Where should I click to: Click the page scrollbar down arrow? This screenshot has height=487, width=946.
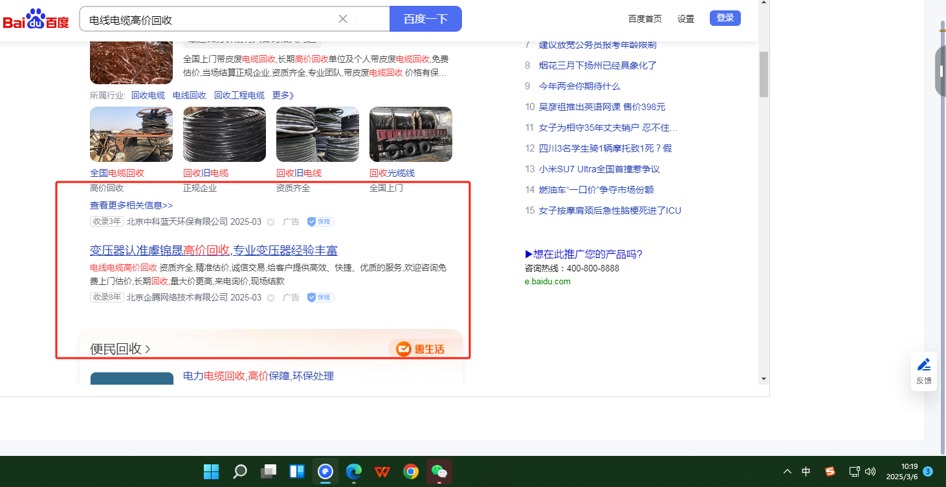point(764,378)
